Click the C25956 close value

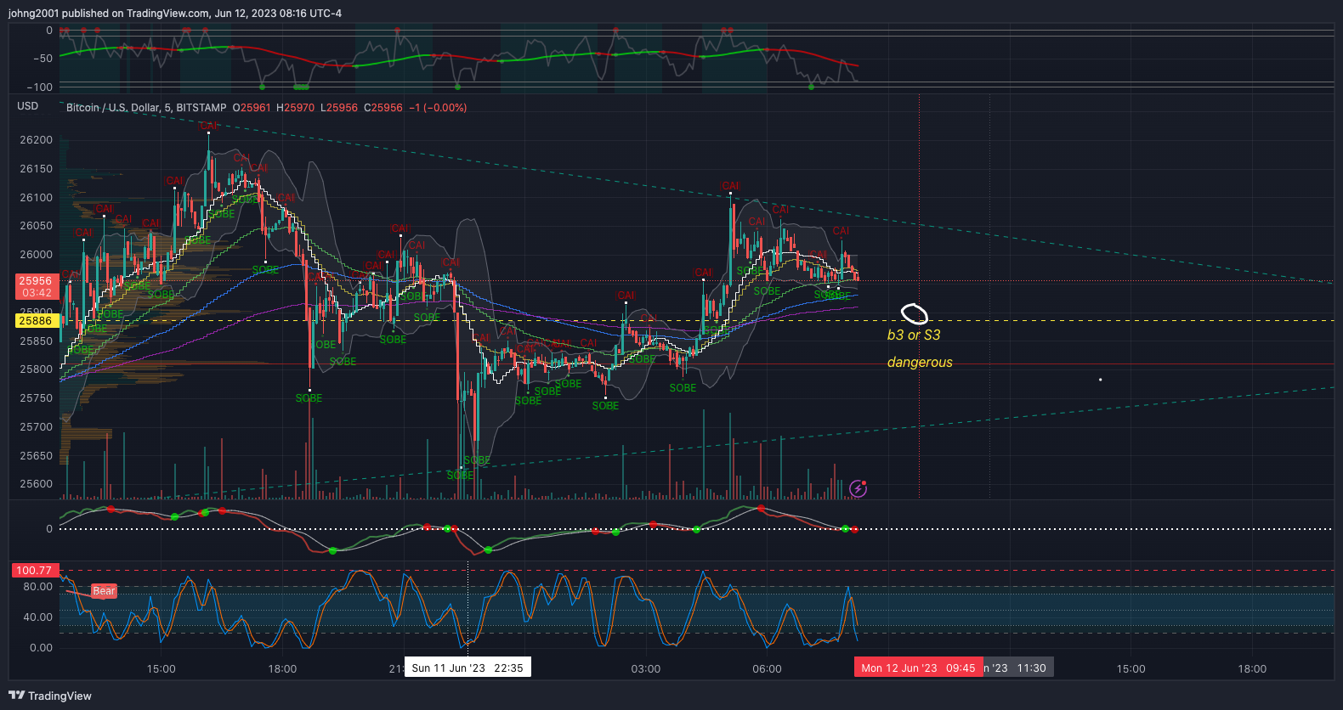pos(383,108)
